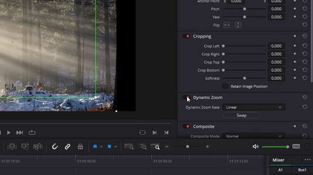Screen dimensions: 313x175
Task: Click the Crop Bottom value field
Action: click(276, 70)
